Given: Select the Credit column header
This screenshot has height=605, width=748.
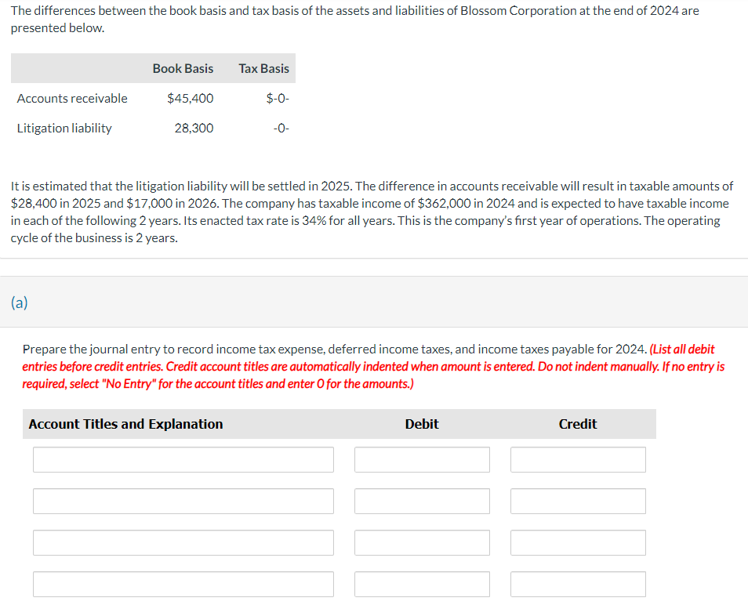Looking at the screenshot, I should click(x=577, y=423).
